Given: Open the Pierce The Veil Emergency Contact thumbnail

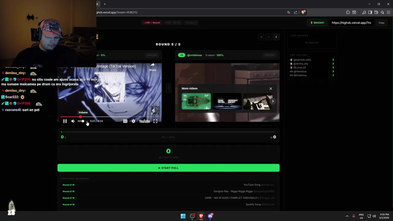Looking at the screenshot, I should 227,101.
